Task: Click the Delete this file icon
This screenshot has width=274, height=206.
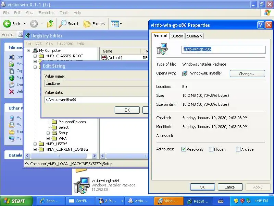Action: (12, 91)
